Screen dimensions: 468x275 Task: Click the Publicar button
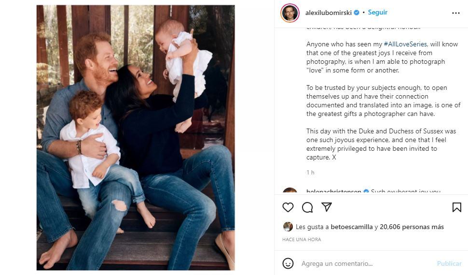[x=449, y=263]
